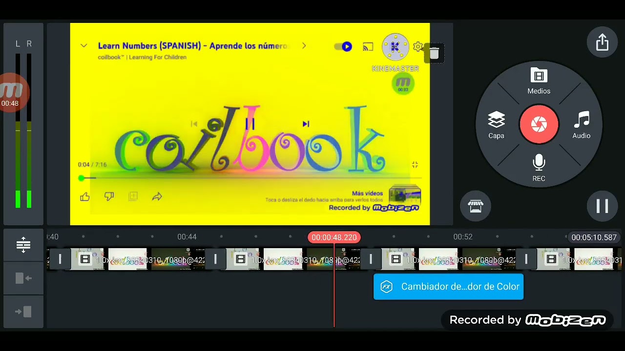Viewport: 625px width, 351px height.
Task: Tap the export and share icon
Action: point(602,42)
